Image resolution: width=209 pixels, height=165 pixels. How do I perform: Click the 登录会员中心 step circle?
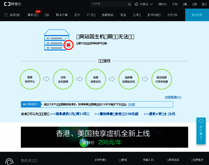click(x=30, y=79)
